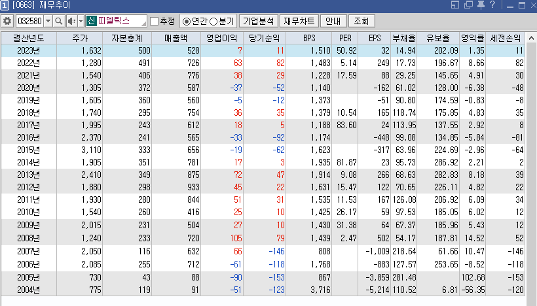The image size is (537, 306).
Task: Select the 2018년 row
Action: (x=263, y=112)
